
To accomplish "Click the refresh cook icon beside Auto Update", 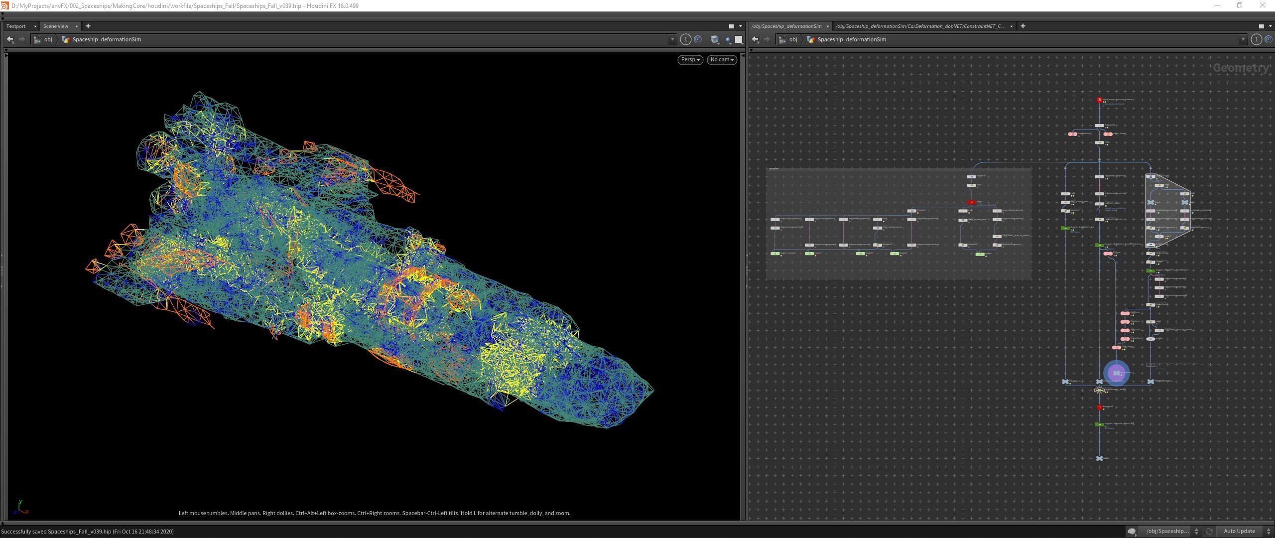I will click(x=1209, y=532).
